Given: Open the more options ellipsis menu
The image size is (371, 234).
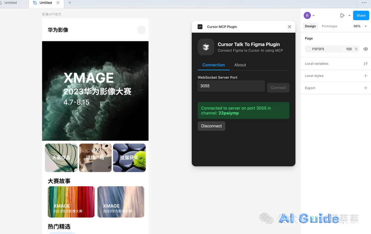Looking at the screenshot, I should click(364, 3).
